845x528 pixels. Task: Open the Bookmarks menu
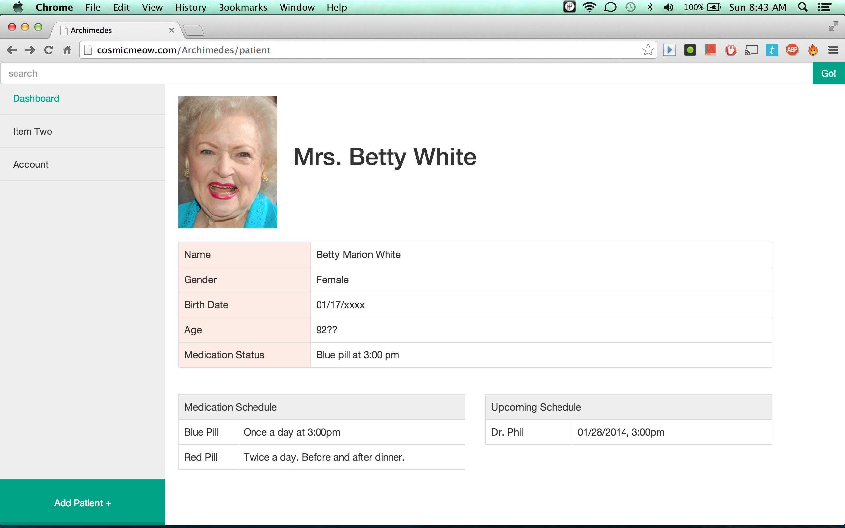pos(243,7)
